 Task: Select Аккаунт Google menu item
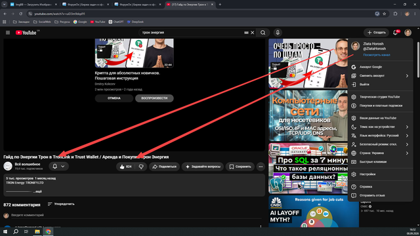click(x=380, y=67)
